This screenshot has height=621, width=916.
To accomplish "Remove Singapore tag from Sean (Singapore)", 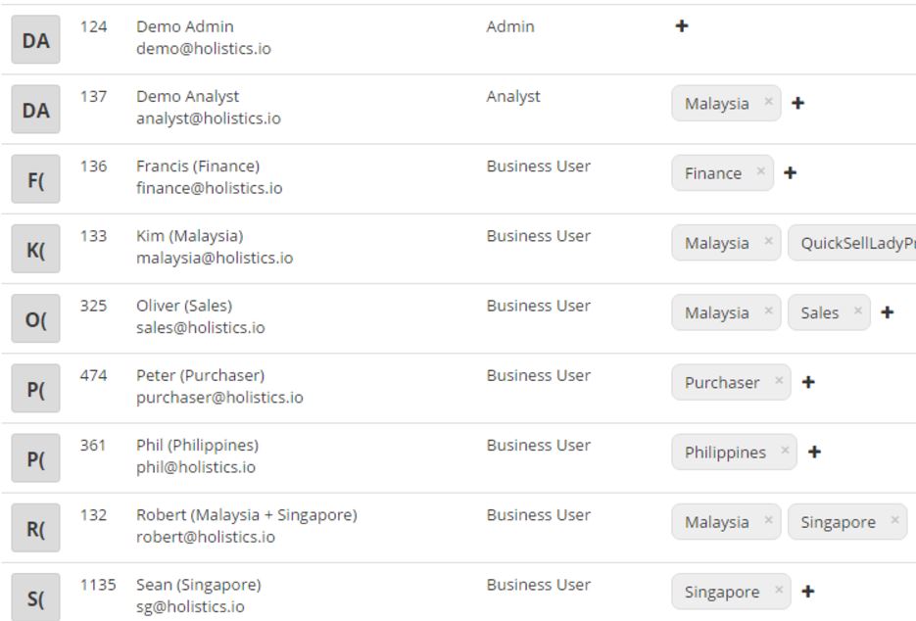I will click(778, 590).
